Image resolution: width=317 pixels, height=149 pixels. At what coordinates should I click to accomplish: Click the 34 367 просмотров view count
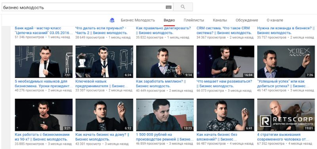click(x=211, y=37)
